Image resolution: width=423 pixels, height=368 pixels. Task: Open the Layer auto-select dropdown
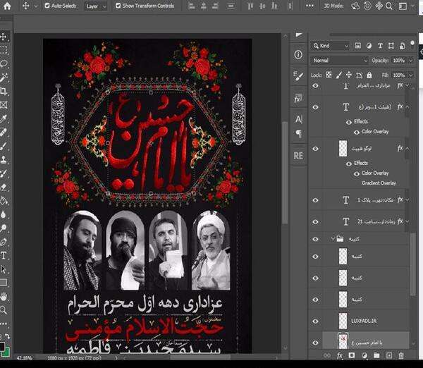[96, 6]
